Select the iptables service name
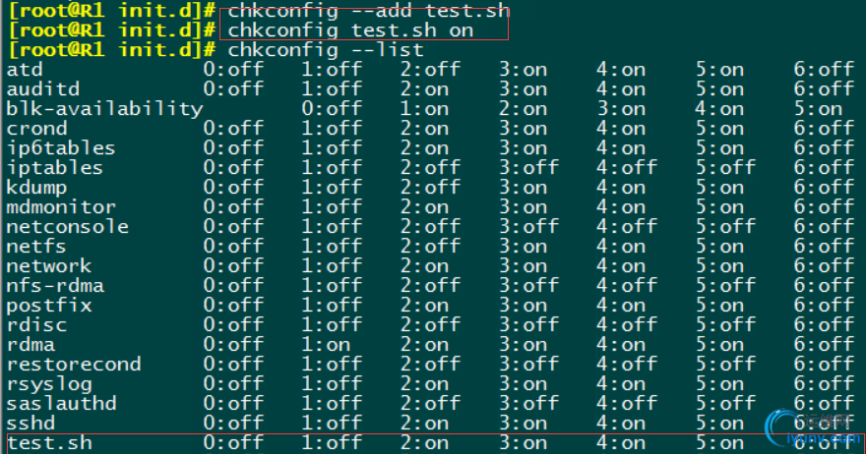This screenshot has width=866, height=454. pyautogui.click(x=55, y=168)
